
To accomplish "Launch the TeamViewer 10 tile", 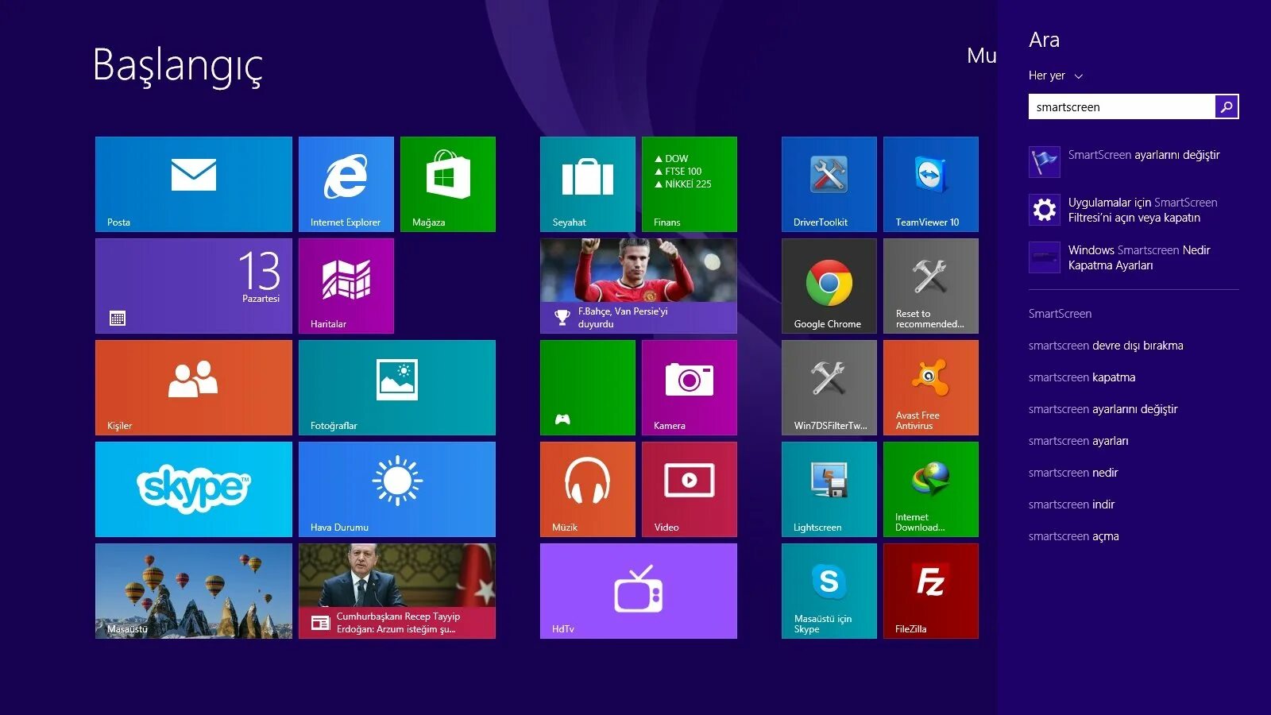I will (931, 184).
